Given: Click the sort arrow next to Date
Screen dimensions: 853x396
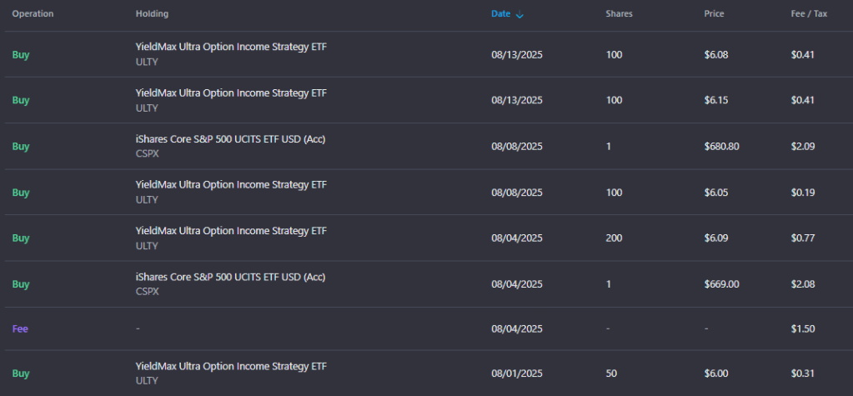Looking at the screenshot, I should [x=520, y=15].
